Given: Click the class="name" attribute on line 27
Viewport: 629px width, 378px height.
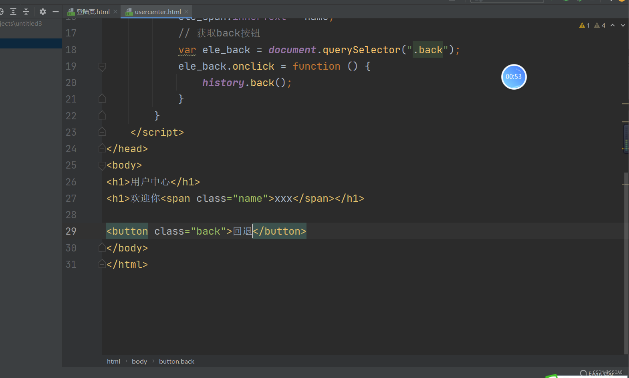Looking at the screenshot, I should pyautogui.click(x=232, y=198).
